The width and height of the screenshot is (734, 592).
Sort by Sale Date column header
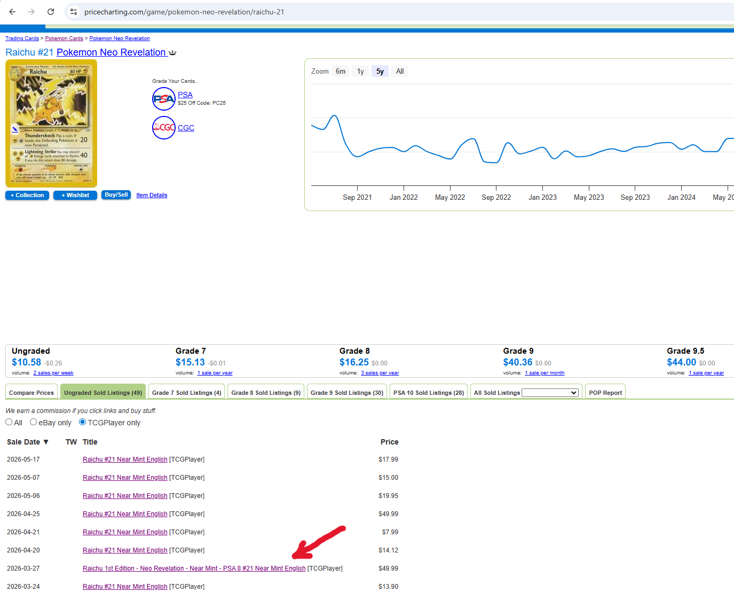pyautogui.click(x=28, y=442)
